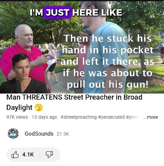
Task: Open the truncated #procl hashtag
Action: click(133, 117)
